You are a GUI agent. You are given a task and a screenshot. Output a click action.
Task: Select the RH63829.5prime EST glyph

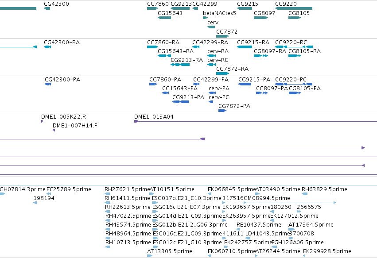click(x=305, y=194)
